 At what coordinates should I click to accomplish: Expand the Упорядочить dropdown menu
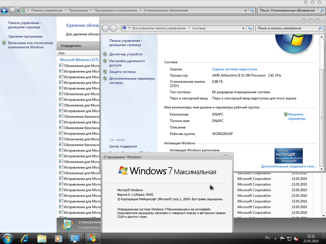[73, 46]
